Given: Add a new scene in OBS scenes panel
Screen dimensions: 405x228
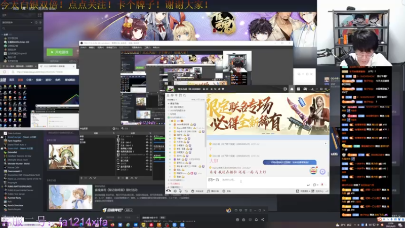Looking at the screenshot, I should click(82, 178).
